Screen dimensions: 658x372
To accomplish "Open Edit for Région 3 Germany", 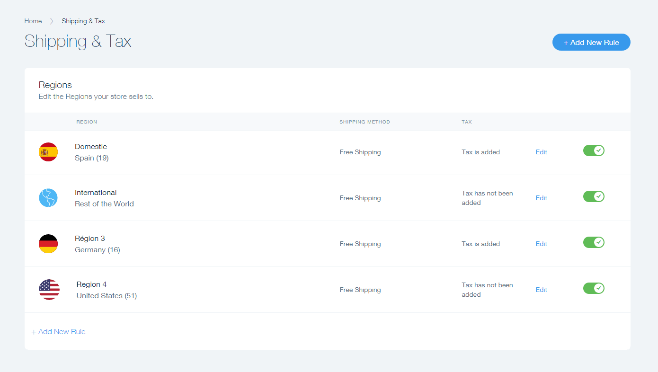I will (541, 244).
